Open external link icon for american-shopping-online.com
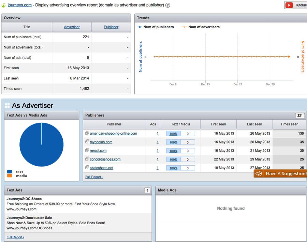The height and width of the screenshot is (242, 307). pos(87,133)
